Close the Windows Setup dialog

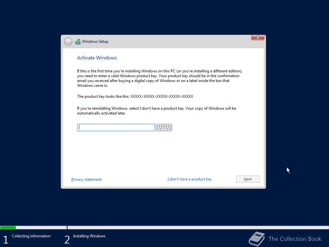[x=258, y=37]
